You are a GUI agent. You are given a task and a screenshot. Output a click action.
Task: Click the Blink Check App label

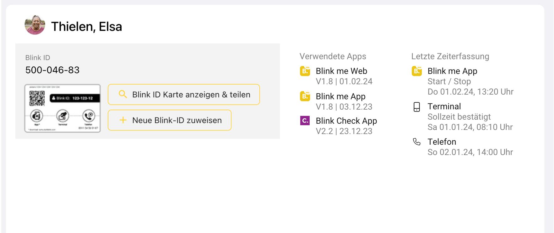(346, 121)
